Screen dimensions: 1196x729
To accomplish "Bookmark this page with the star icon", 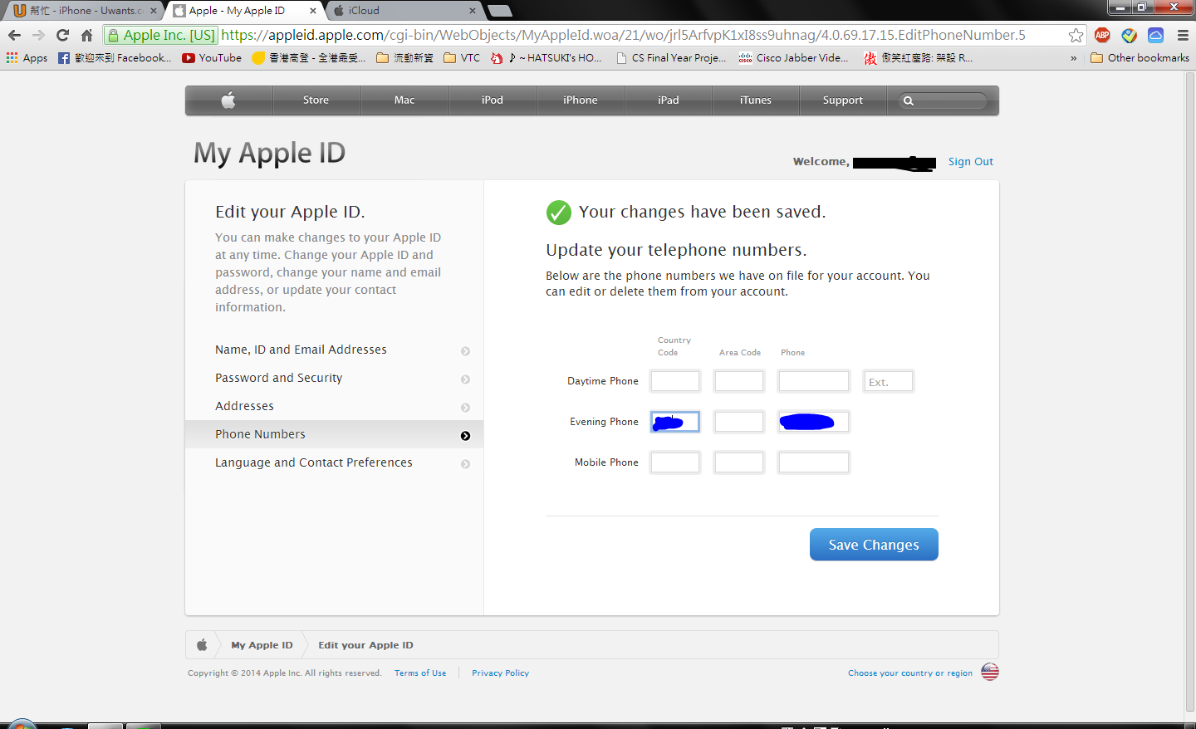I will click(x=1076, y=35).
